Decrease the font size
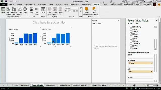The width and height of the screenshot is (161, 90). pos(81,11)
